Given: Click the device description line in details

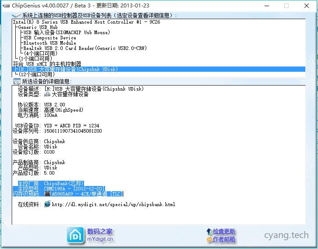Looking at the screenshot, I should (x=81, y=89).
